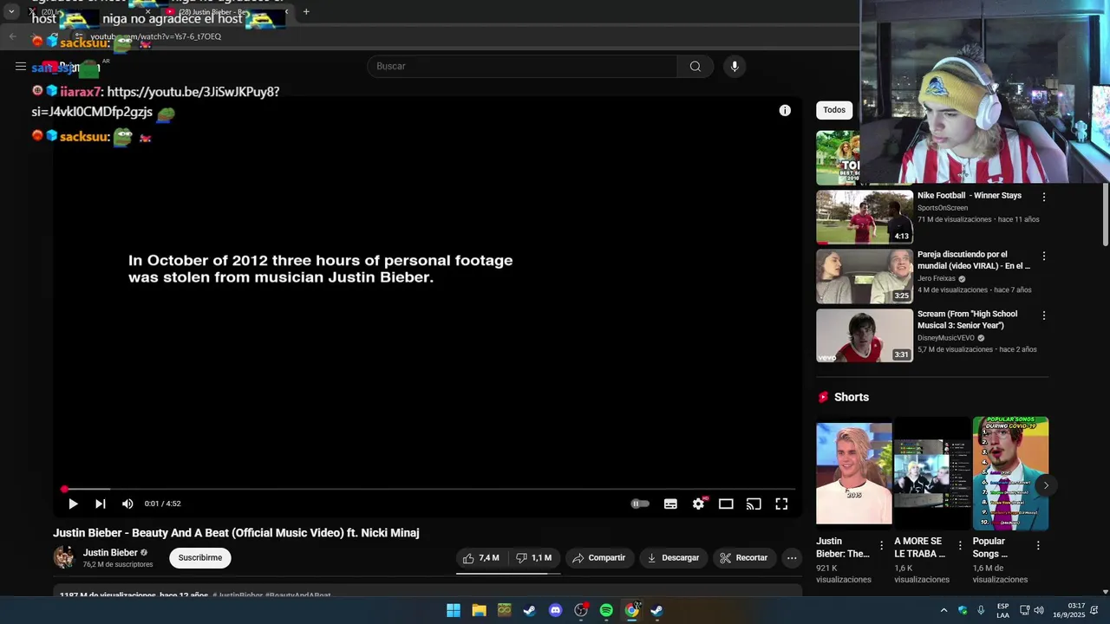
Task: Cast video to a TV device
Action: (754, 504)
